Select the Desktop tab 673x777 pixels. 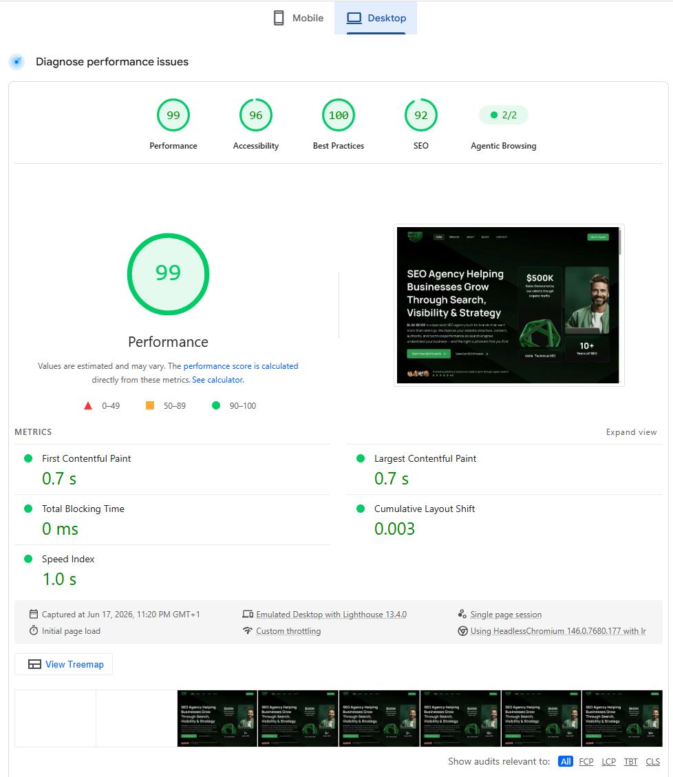pos(376,18)
